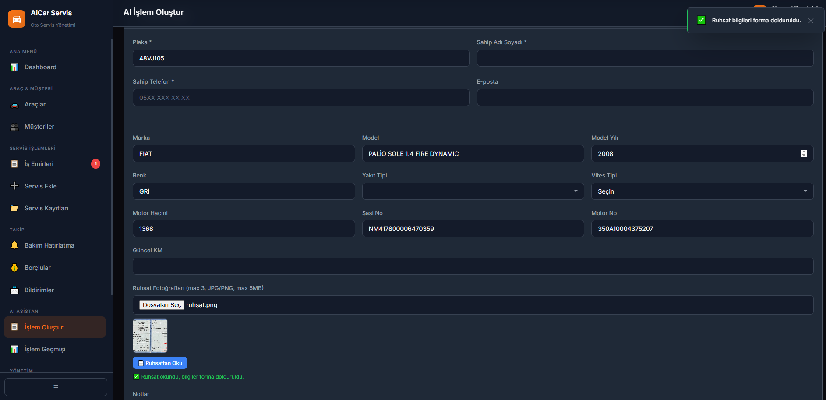Focus the Güncel KM input field
The height and width of the screenshot is (400, 826).
[473, 266]
